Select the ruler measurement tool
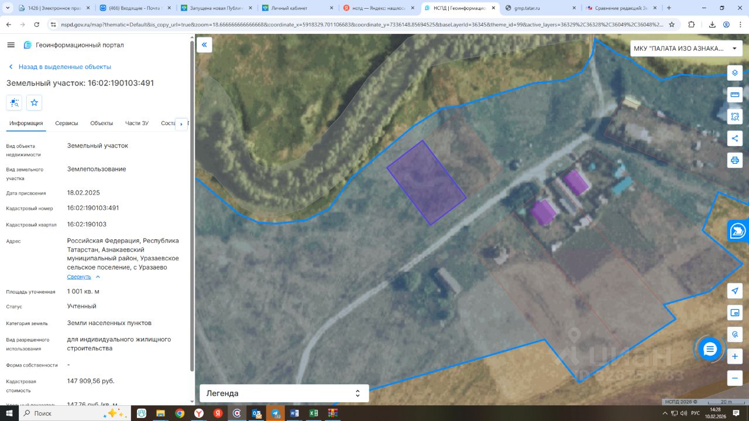This screenshot has width=749, height=421. click(x=735, y=95)
